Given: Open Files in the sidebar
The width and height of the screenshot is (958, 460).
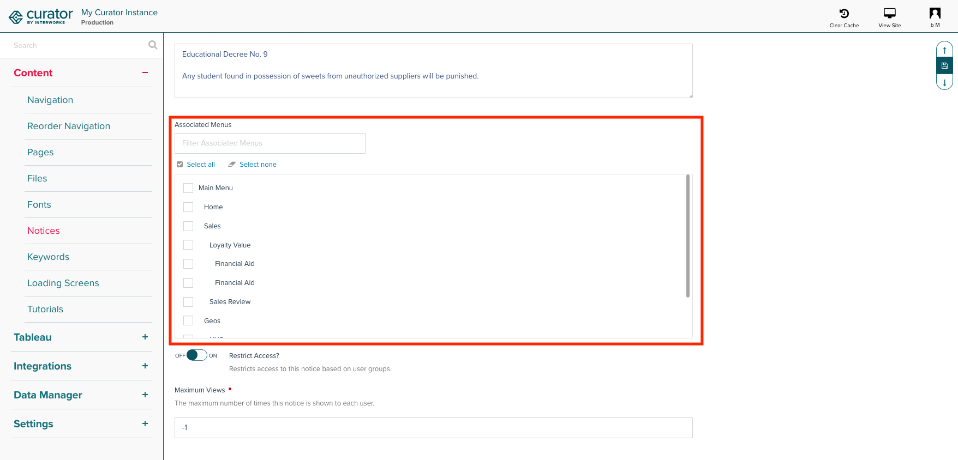Looking at the screenshot, I should [x=37, y=179].
